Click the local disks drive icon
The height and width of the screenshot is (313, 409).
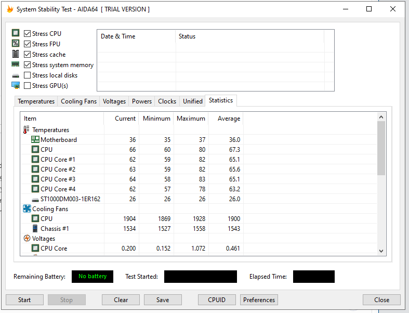click(x=16, y=76)
